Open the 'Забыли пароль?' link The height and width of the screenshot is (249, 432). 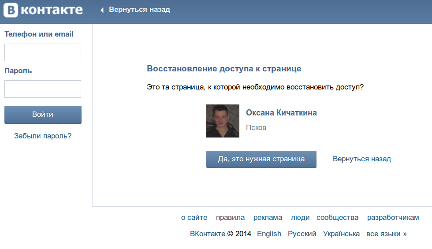click(x=43, y=136)
